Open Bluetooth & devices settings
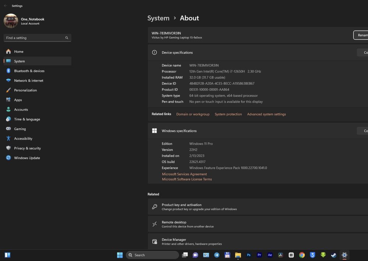Viewport: 368px width, 261px height. click(x=37, y=71)
